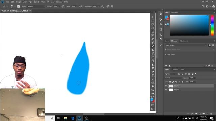Select the Paint Bucket tool
Viewport: 216px width, 121px height.
coord(153,61)
